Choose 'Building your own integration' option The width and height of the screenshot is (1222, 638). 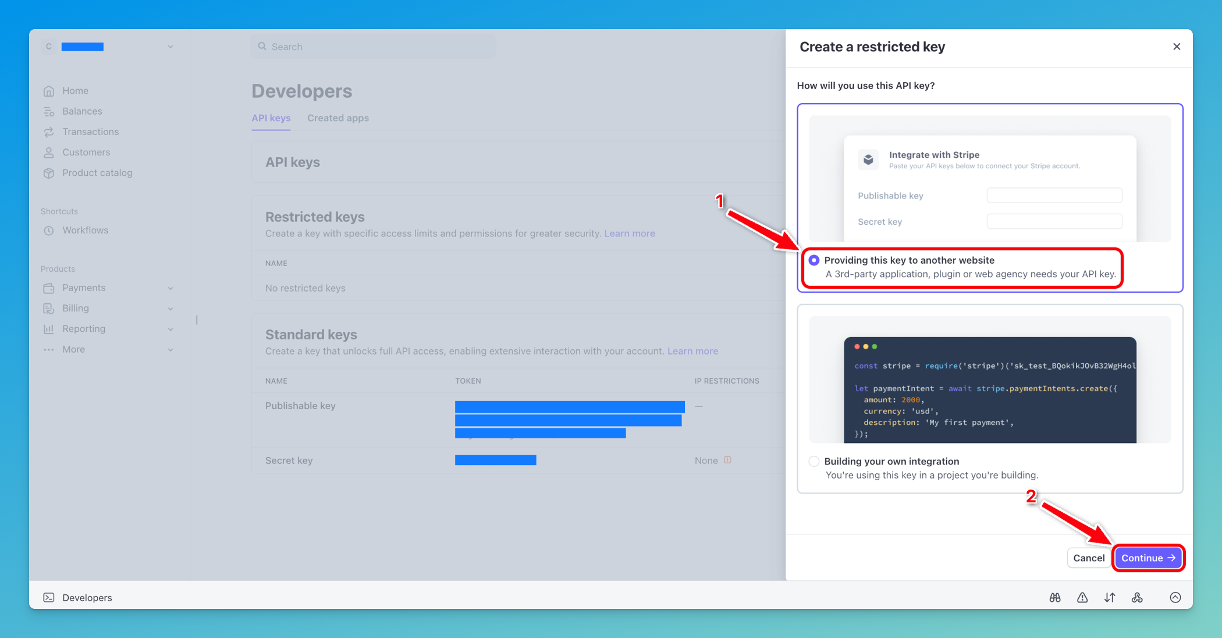click(814, 461)
